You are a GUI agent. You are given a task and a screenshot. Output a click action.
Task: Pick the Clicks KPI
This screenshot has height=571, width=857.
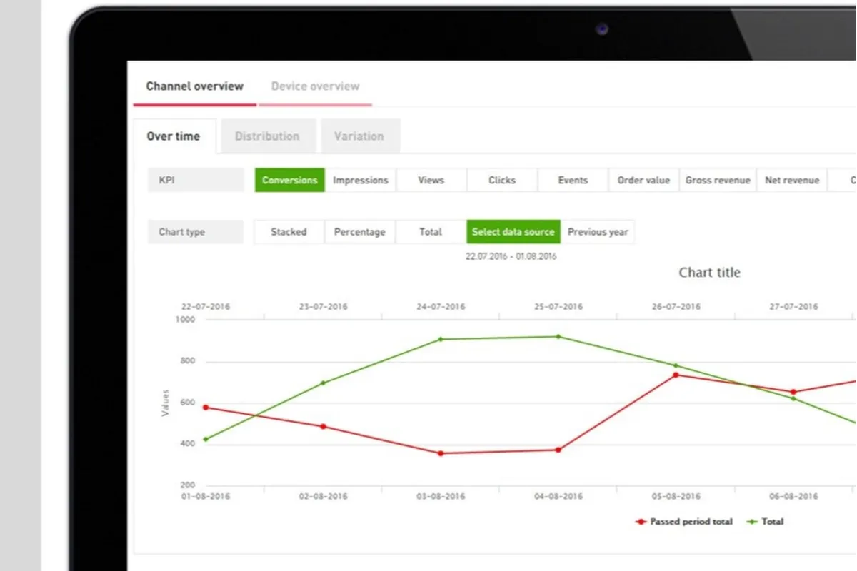point(502,181)
